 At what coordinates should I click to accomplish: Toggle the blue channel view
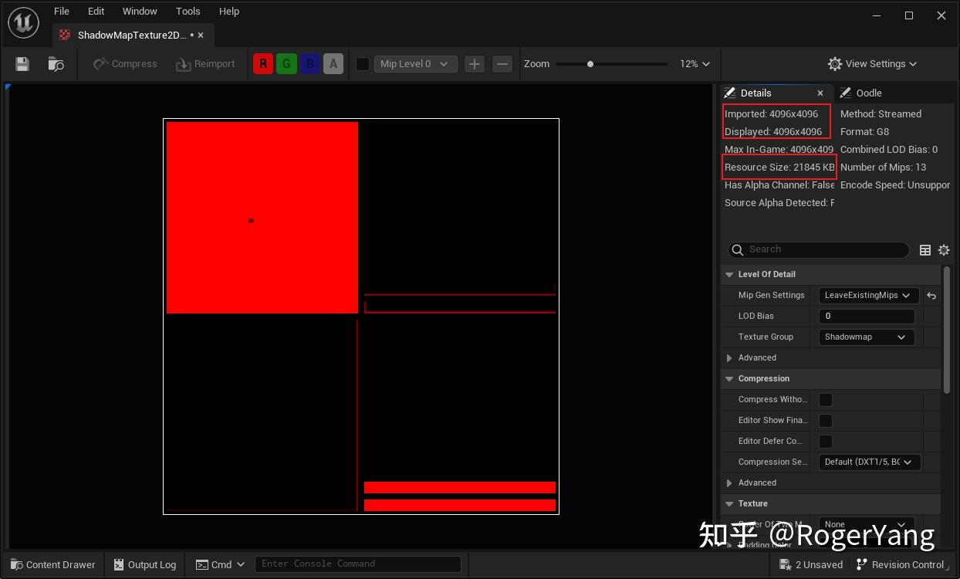point(309,63)
